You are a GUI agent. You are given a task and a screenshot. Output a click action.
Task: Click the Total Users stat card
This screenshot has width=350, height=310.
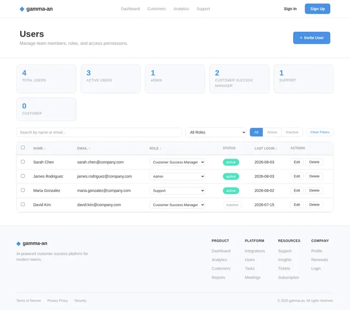click(x=46, y=79)
